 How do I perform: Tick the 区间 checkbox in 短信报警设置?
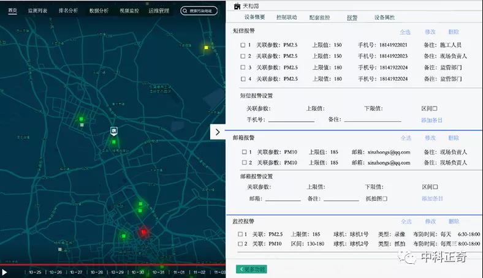pos(435,108)
